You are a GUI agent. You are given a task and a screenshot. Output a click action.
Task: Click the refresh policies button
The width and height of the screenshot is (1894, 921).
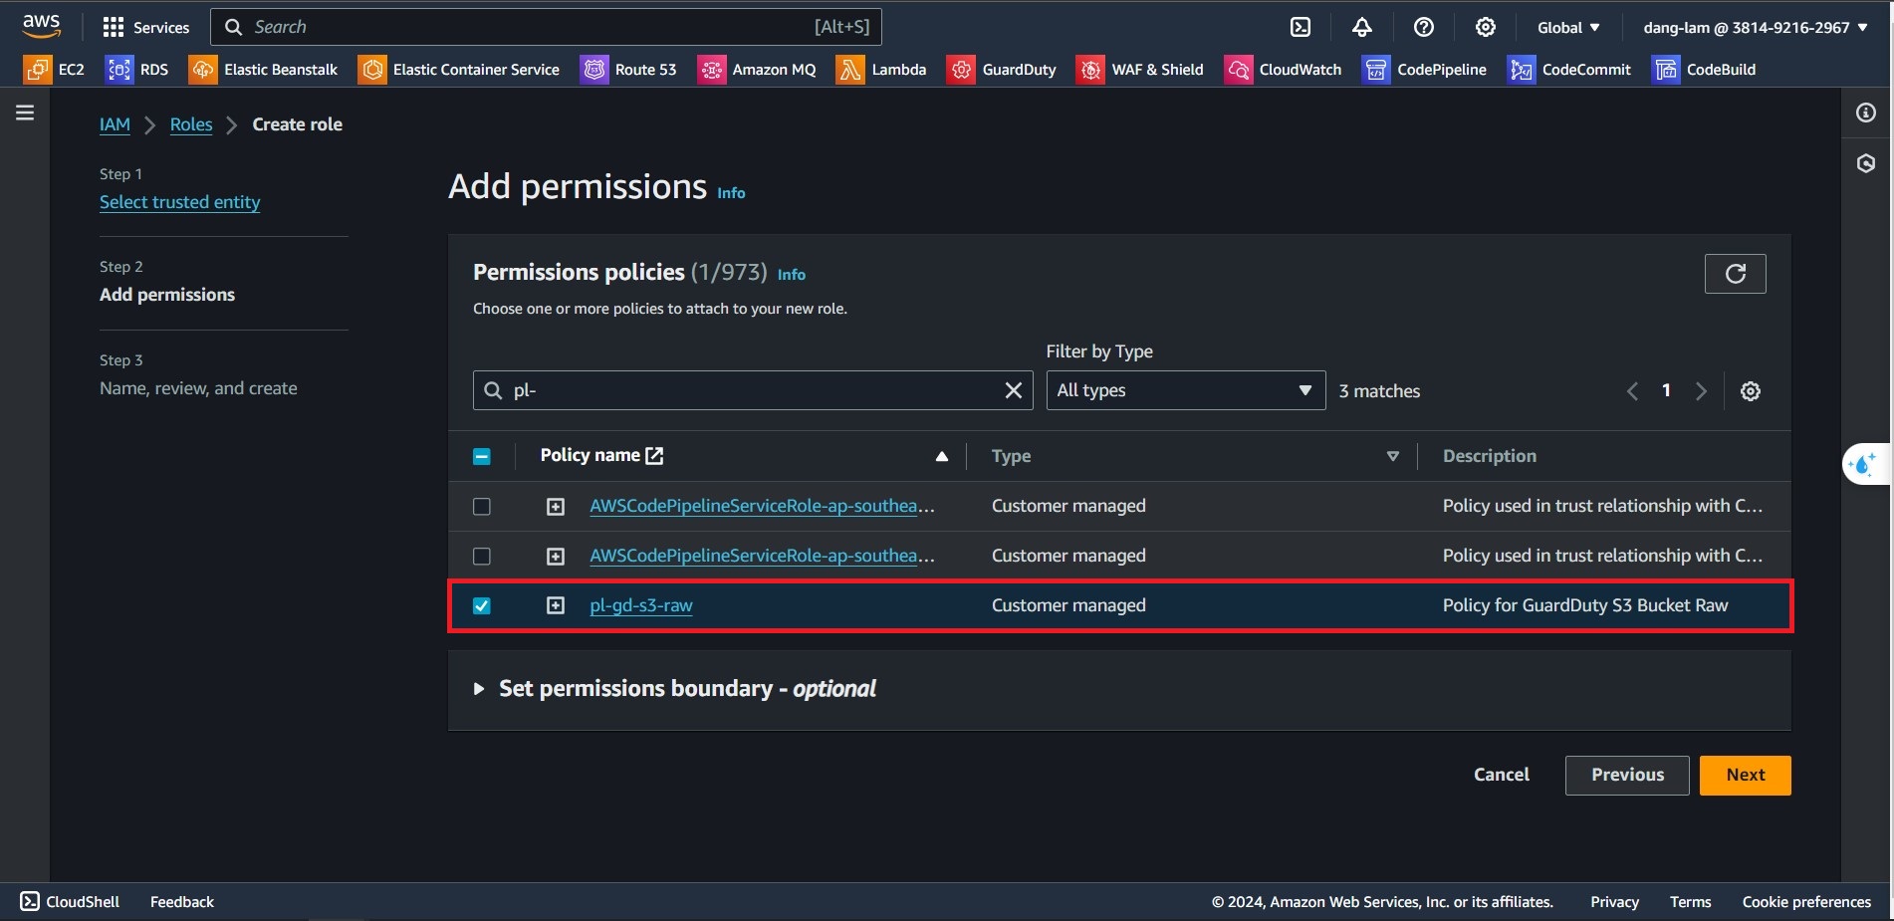(x=1735, y=274)
